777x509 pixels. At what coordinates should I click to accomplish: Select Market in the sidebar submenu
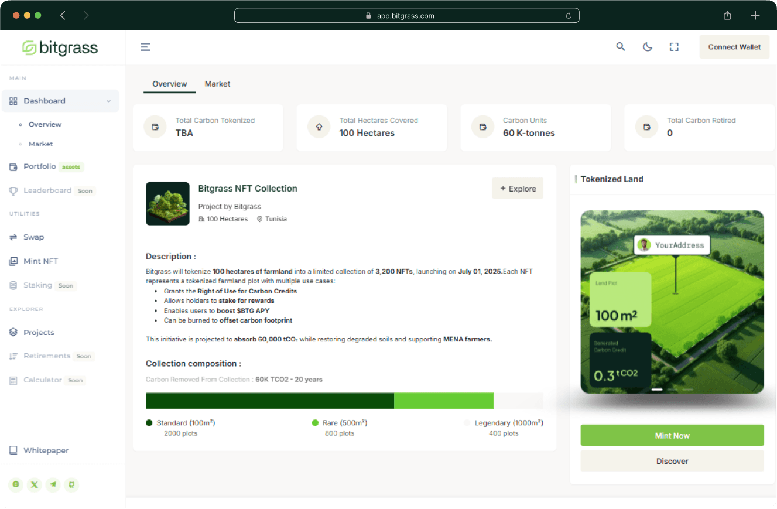41,144
